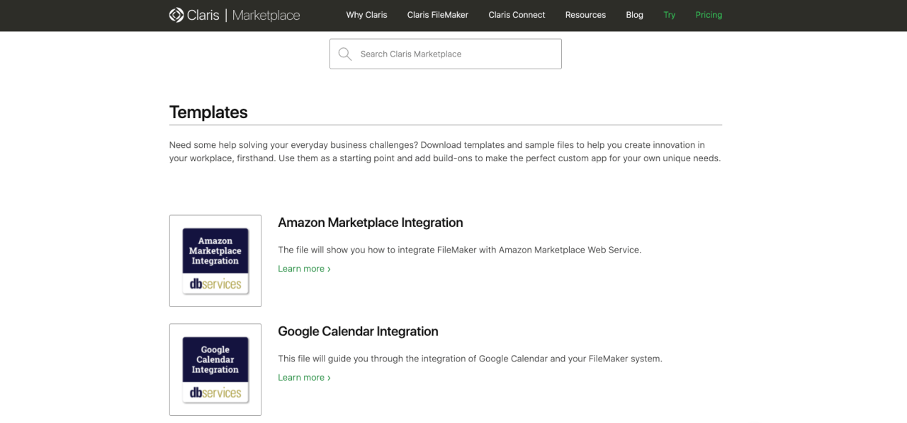Click the Amazon Marketplace Web Service description text
Screen dimensions: 907x423
tap(459, 250)
